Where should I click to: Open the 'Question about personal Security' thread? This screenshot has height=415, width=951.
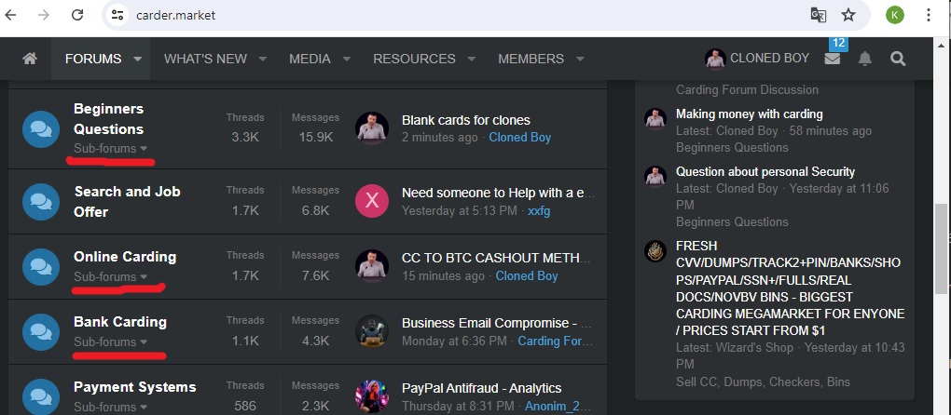(x=765, y=172)
